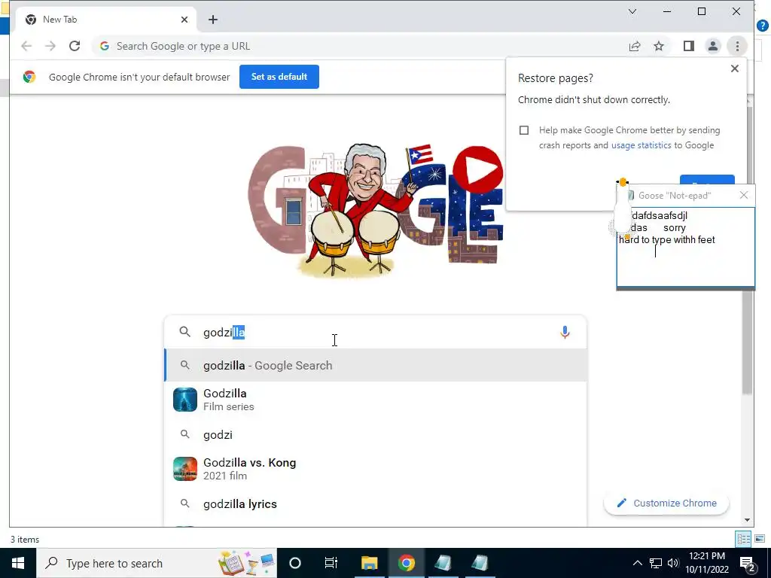The height and width of the screenshot is (578, 771).
Task: Switch Explorer to large icons view
Action: coord(760,539)
